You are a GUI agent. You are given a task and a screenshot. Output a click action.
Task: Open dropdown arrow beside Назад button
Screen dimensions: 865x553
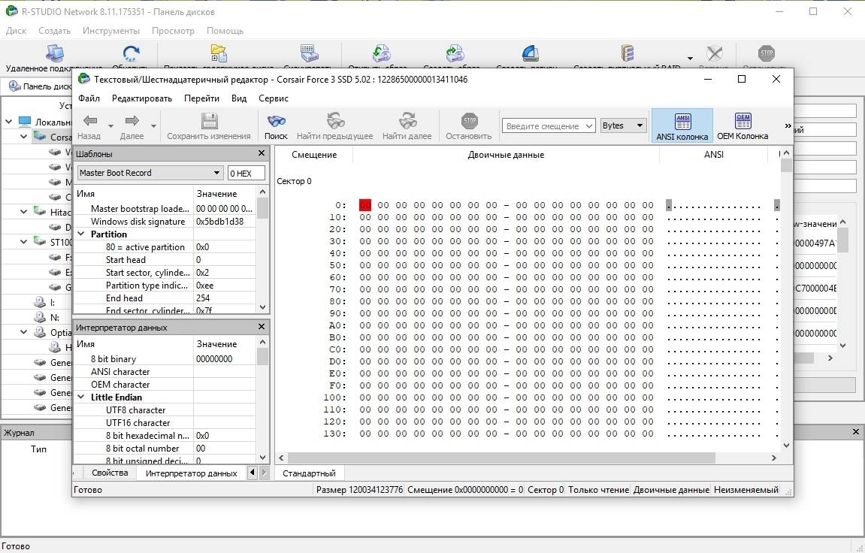click(110, 126)
